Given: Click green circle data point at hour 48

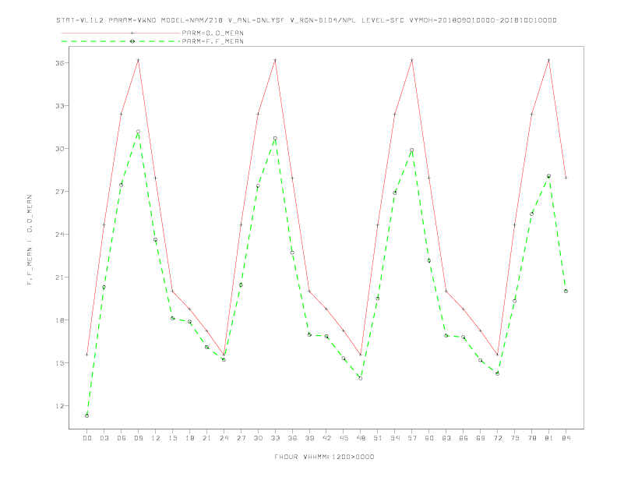Looking at the screenshot, I should point(361,378).
